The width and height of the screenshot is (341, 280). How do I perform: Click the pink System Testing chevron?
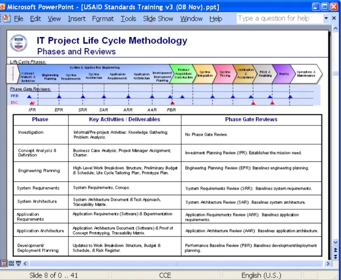[x=225, y=74]
